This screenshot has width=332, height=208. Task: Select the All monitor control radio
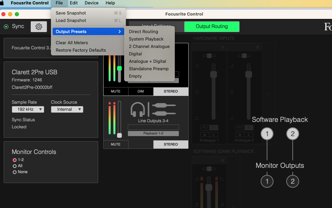(x=15, y=166)
